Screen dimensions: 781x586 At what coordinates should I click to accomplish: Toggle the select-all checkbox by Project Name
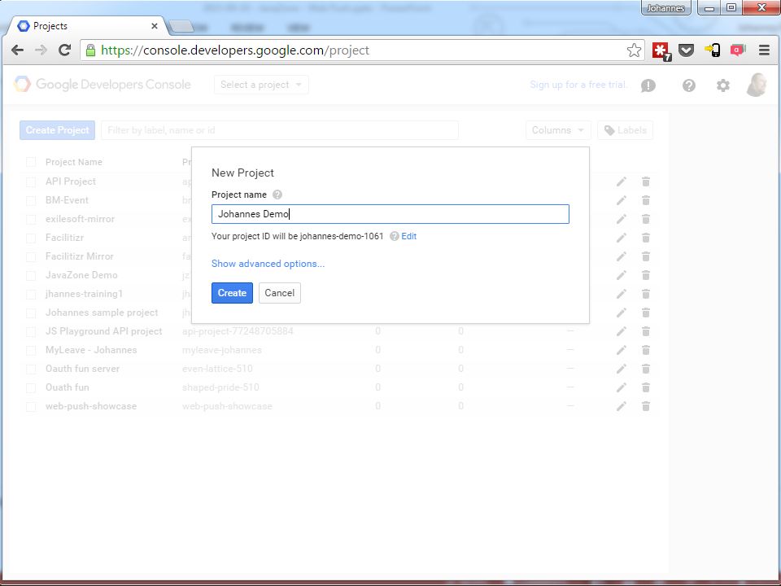31,162
